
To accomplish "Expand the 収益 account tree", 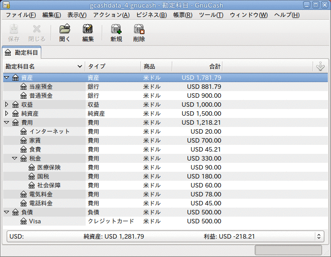I will pyautogui.click(x=7, y=105).
